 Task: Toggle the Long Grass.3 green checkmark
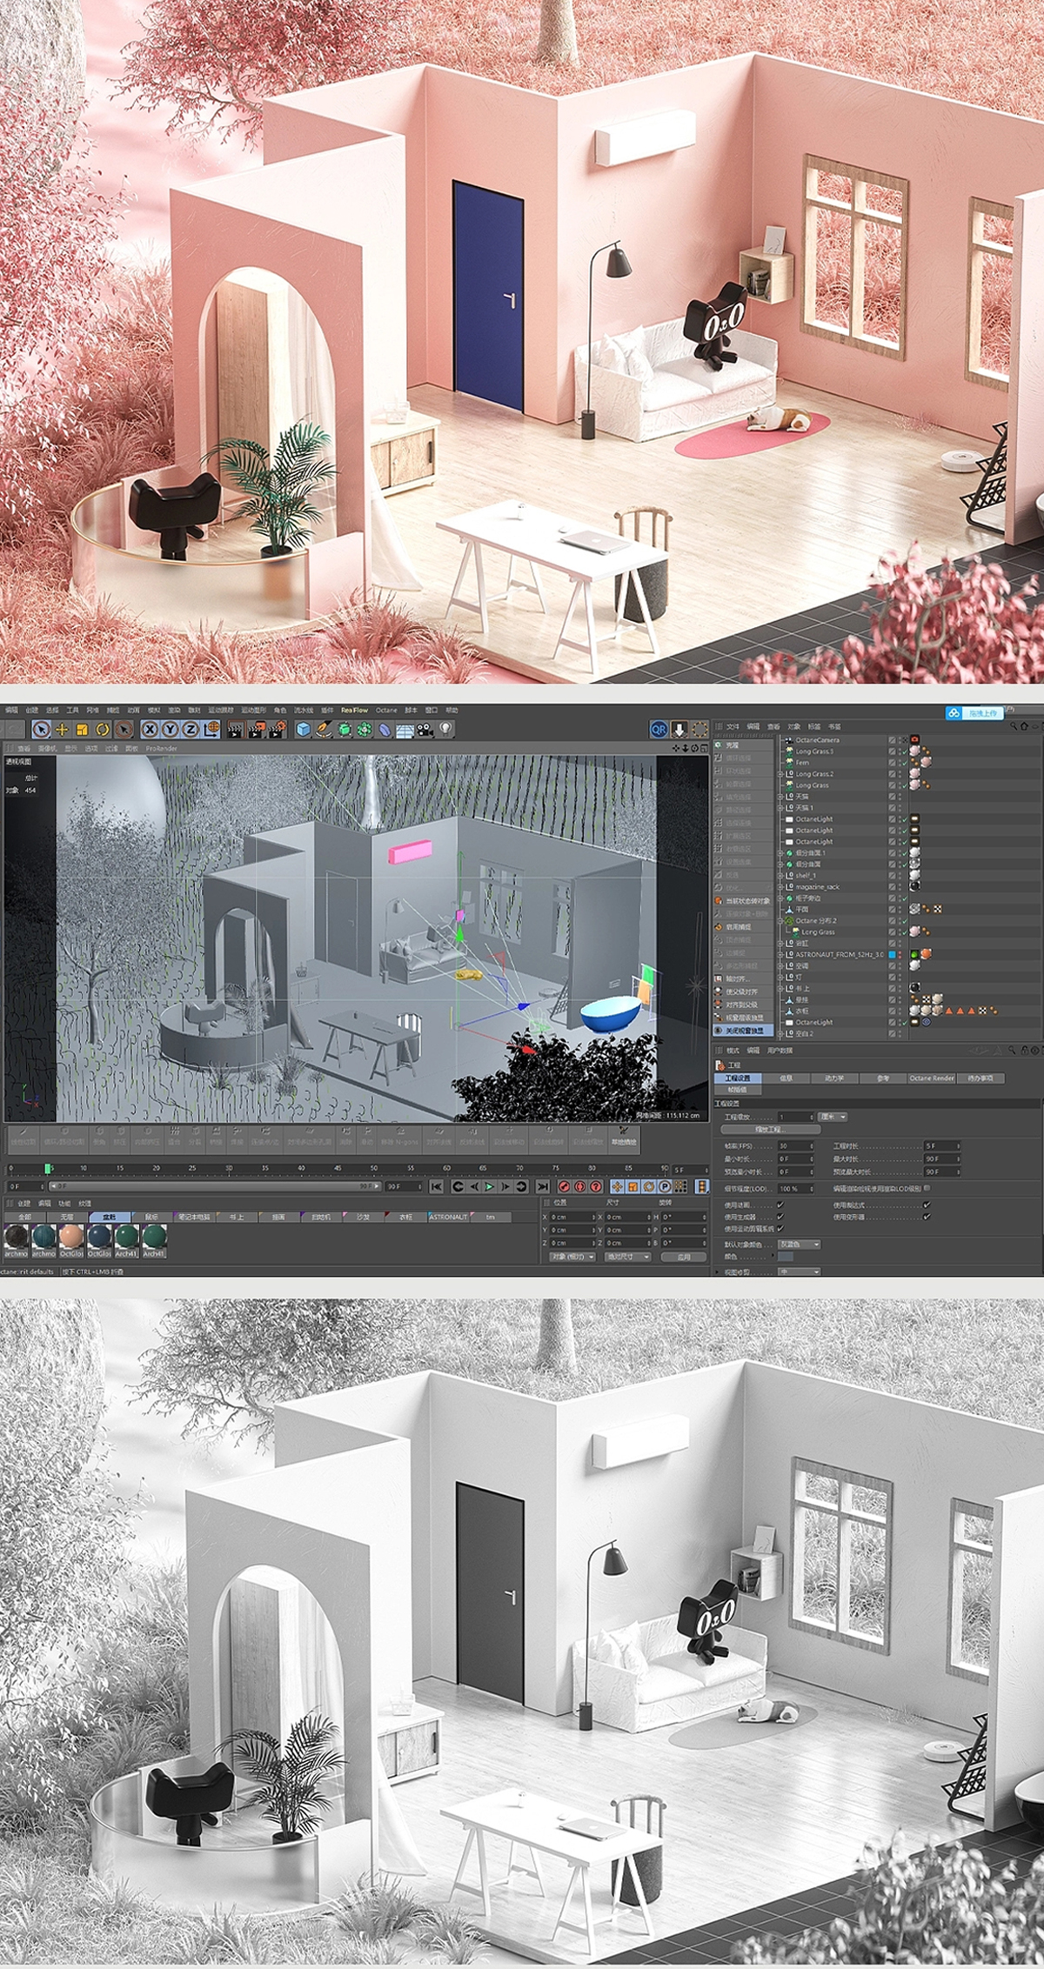(x=906, y=751)
